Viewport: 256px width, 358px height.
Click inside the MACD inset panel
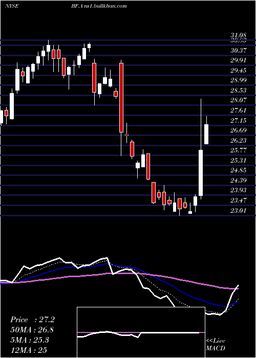pyautogui.click(x=141, y=332)
